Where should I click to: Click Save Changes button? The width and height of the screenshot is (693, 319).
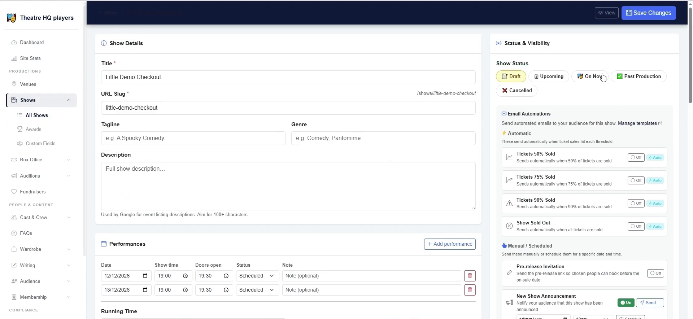point(649,13)
